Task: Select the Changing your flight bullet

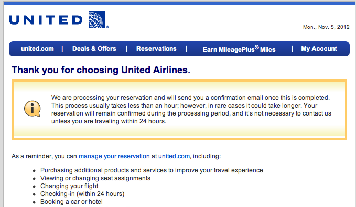Action: [x=69, y=186]
